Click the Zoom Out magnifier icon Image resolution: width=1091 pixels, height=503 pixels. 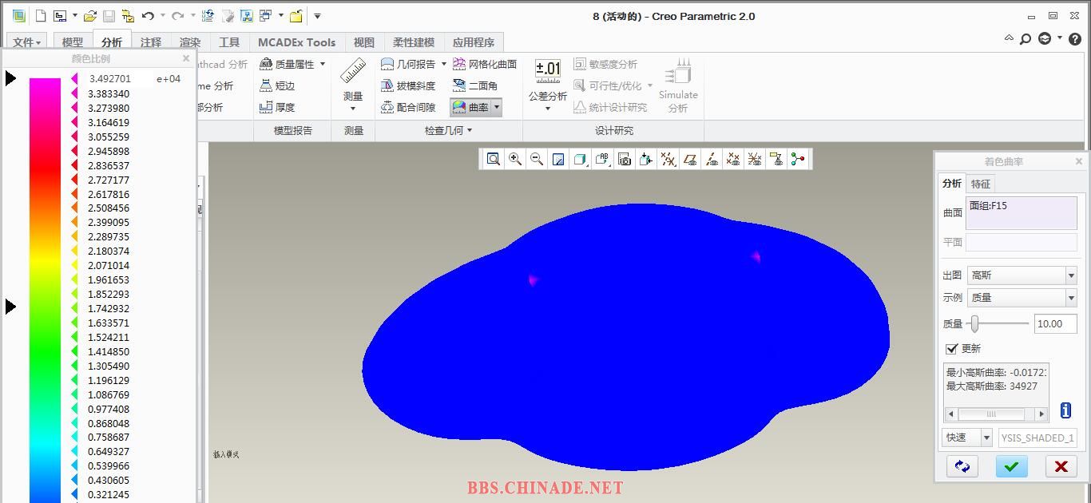(537, 160)
